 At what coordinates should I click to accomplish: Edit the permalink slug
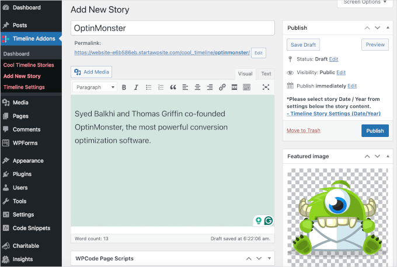[259, 53]
